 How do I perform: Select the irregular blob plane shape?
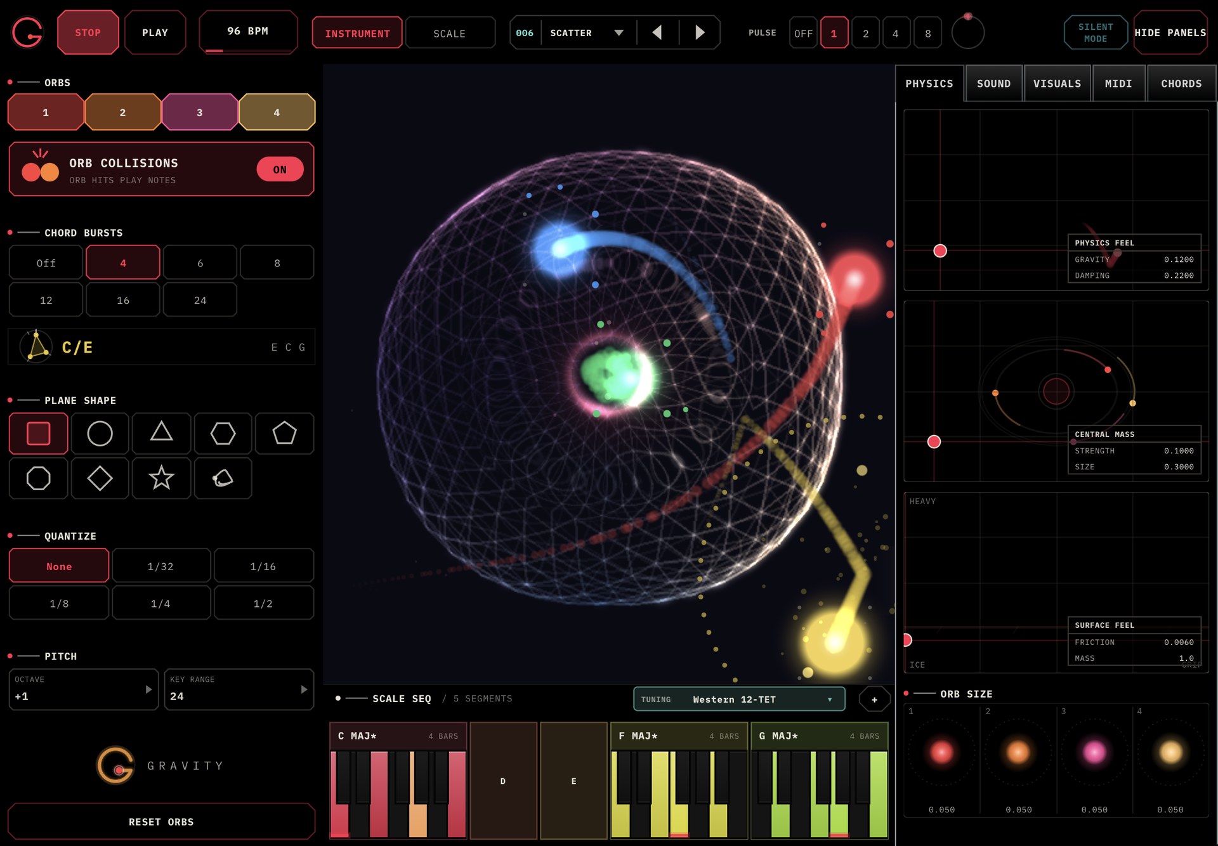[x=223, y=478]
